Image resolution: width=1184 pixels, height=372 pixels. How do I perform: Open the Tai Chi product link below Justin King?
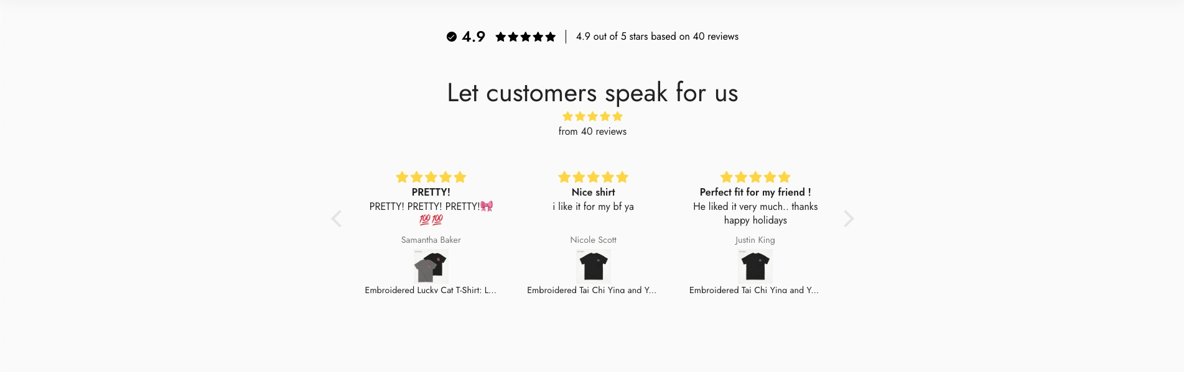point(754,290)
